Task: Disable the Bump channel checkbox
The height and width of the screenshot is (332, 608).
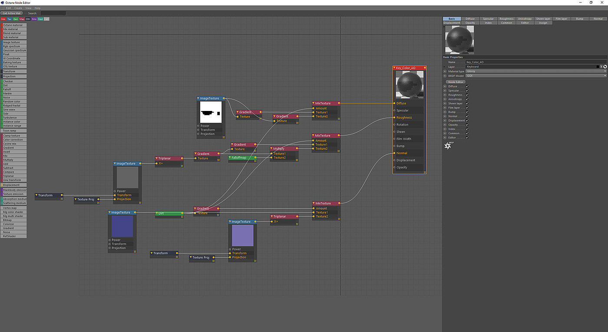Action: [467, 112]
